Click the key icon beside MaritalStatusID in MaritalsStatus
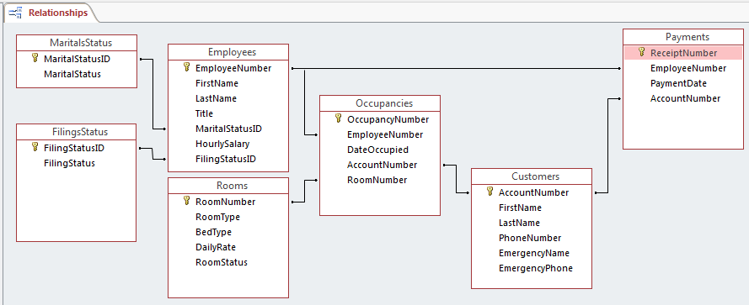 (35, 58)
